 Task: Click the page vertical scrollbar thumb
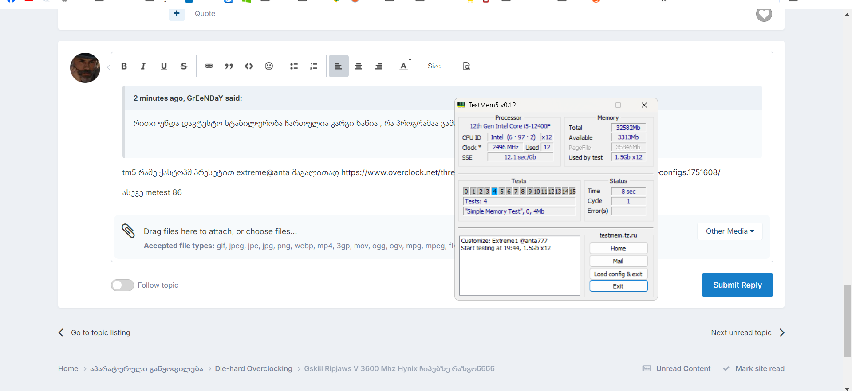click(848, 321)
